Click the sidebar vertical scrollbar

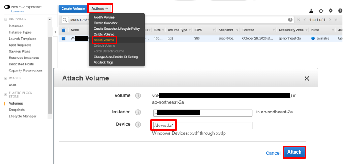click(50, 75)
